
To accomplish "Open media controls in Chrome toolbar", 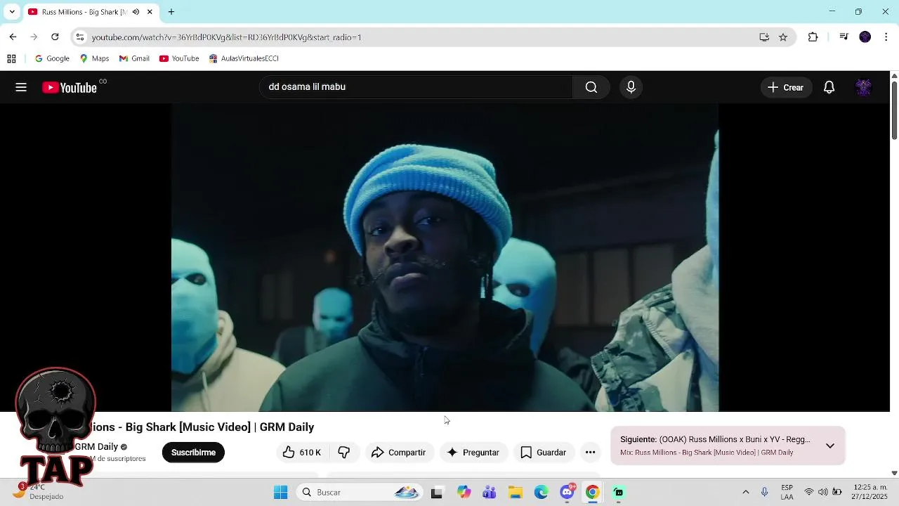I will [x=844, y=37].
